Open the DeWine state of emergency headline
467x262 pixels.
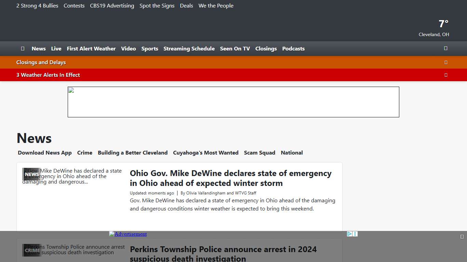(230, 178)
